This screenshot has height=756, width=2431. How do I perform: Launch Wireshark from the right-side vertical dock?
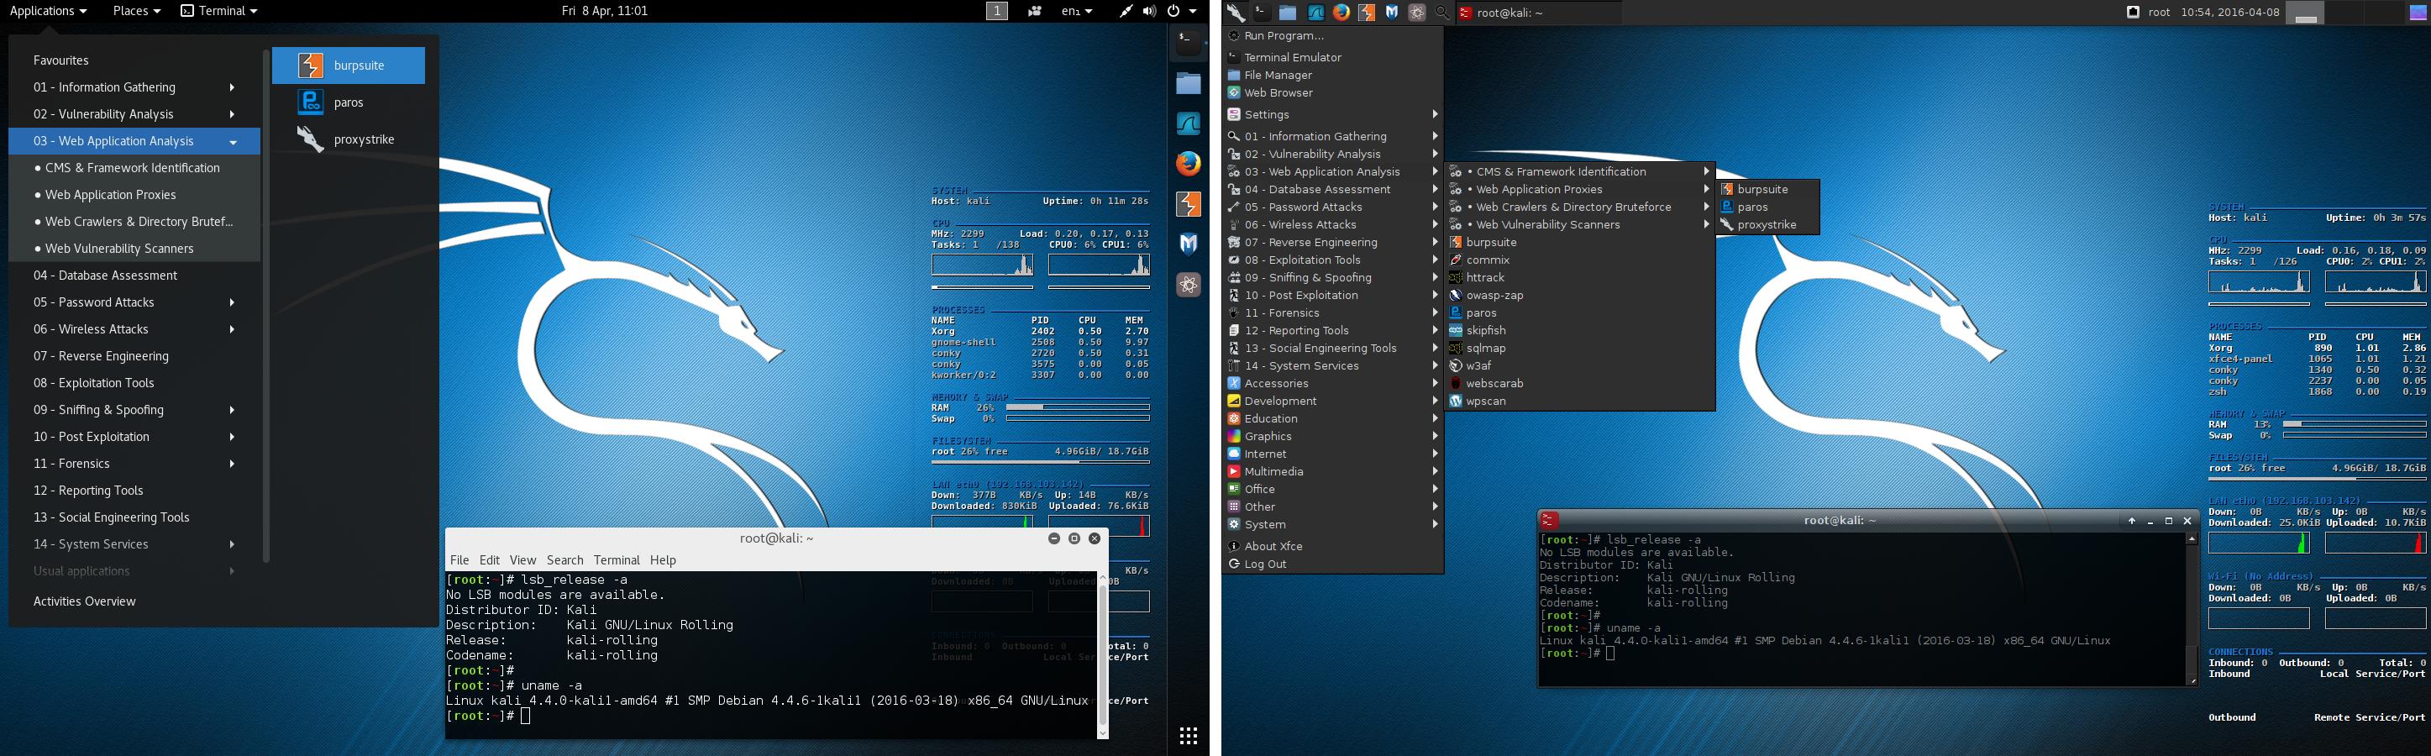(1188, 123)
